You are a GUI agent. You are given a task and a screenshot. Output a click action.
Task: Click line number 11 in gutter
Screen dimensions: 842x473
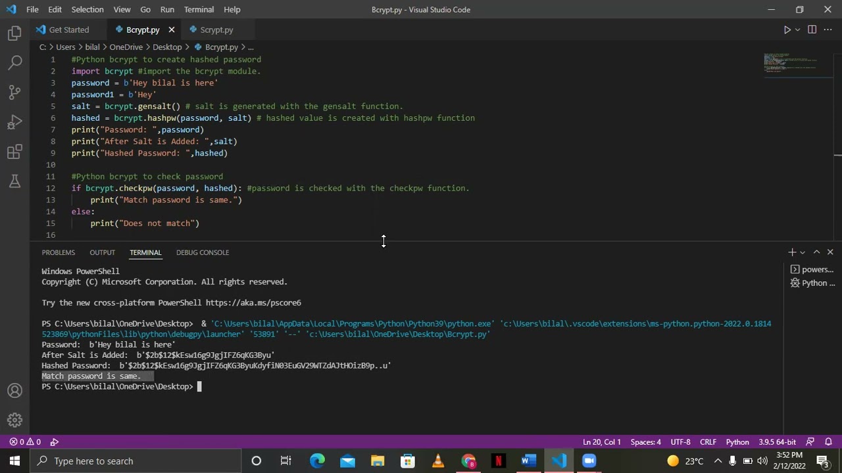51,177
